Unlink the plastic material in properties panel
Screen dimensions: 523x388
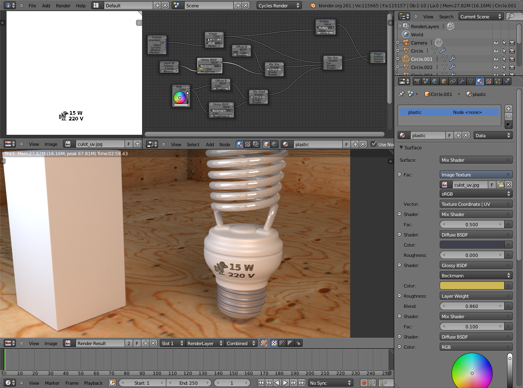pos(466,135)
